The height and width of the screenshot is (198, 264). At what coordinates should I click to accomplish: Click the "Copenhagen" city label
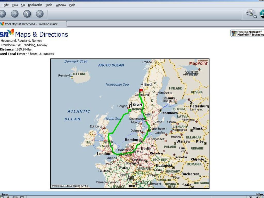[158, 129]
